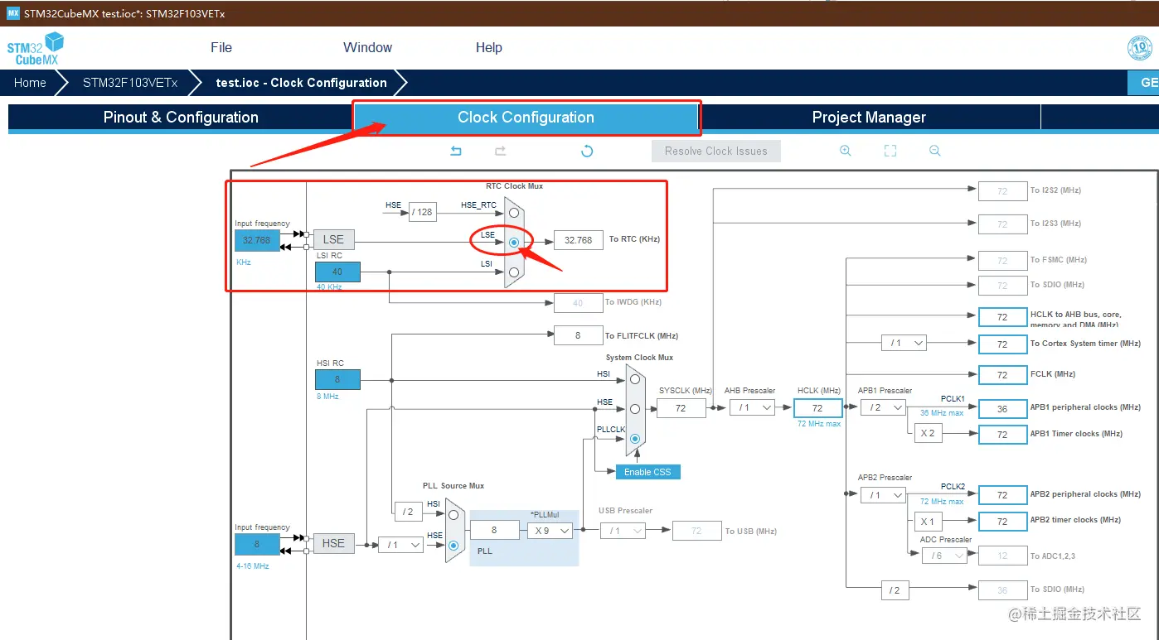Switch to Clock Configuration tab
1159x640 pixels.
[526, 118]
